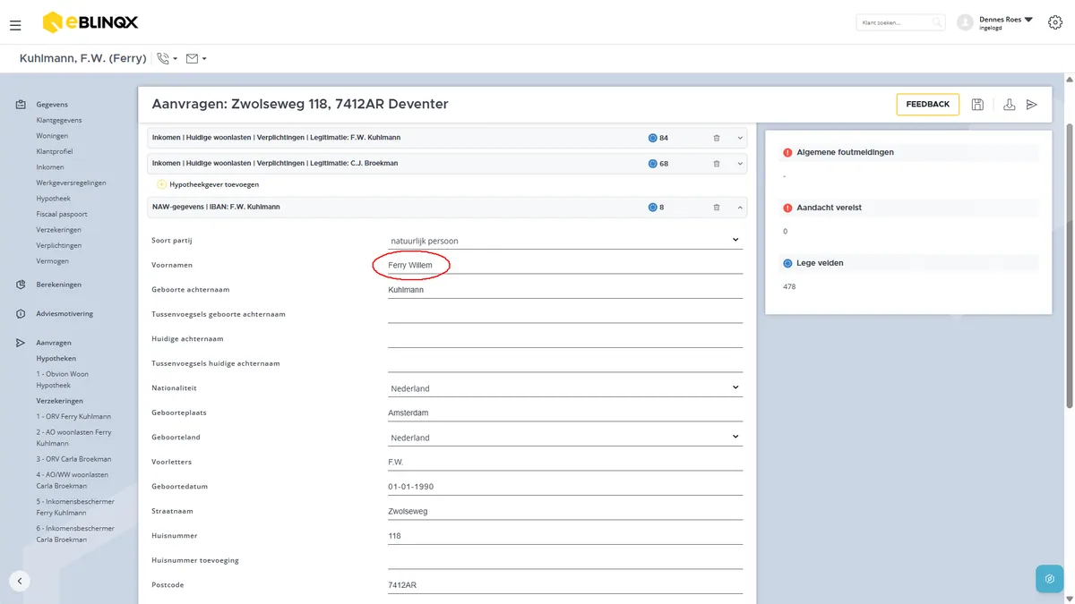The width and height of the screenshot is (1075, 604).
Task: Open the hamburger navigation menu
Action: (x=15, y=25)
